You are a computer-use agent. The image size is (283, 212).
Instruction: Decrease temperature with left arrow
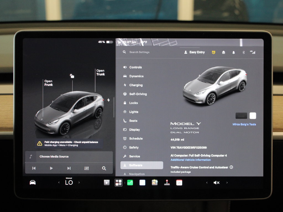[59, 182]
